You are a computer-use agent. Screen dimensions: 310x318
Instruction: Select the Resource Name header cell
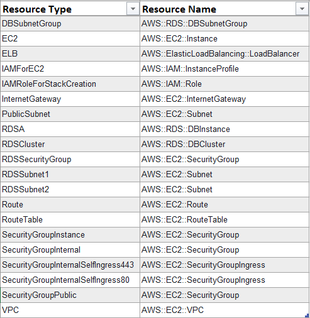point(224,9)
